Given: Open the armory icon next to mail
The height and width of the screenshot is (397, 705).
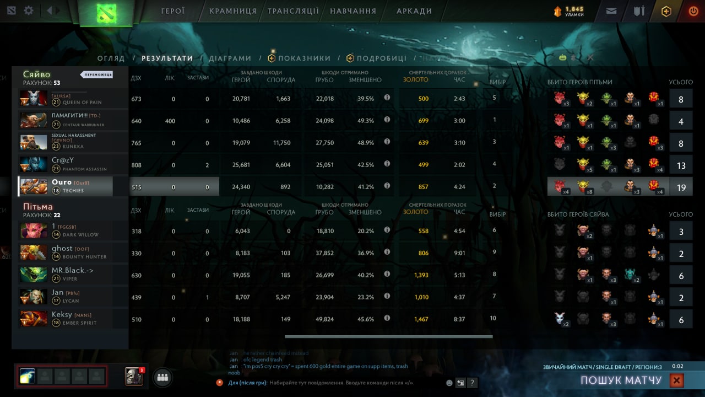Looking at the screenshot, I should (639, 11).
